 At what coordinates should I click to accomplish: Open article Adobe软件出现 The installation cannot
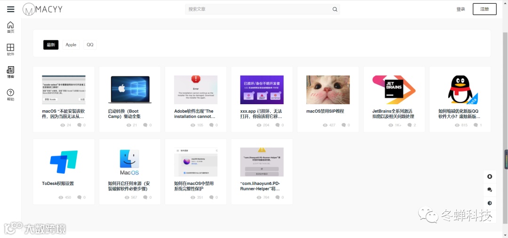pos(195,114)
